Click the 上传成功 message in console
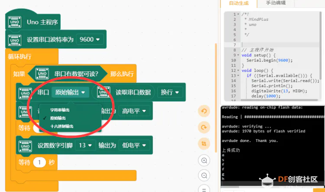 click(231, 150)
